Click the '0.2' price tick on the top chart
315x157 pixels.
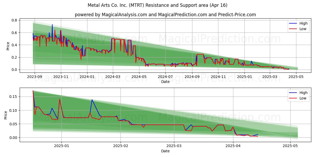click(x=14, y=57)
